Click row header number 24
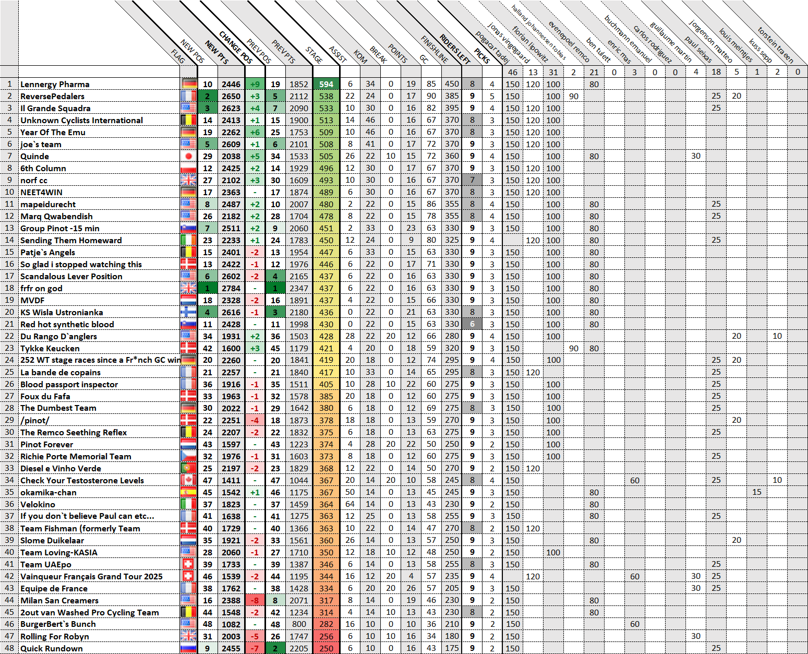This screenshot has height=654, width=808. coord(9,360)
